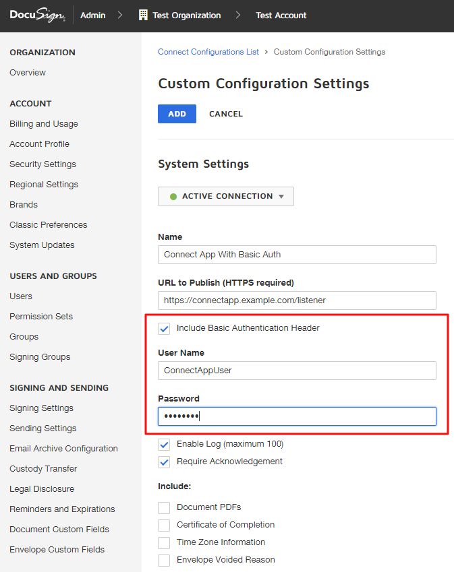
Task: Select the URL to Publish text field
Action: 297,300
